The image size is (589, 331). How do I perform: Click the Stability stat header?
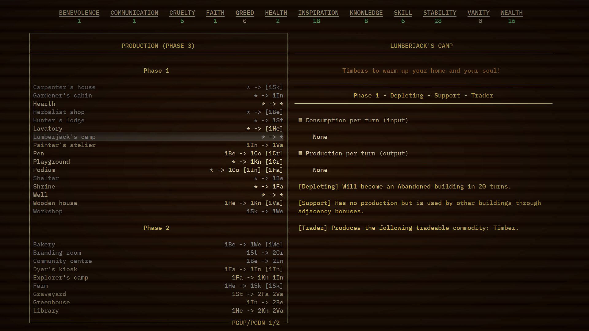(440, 13)
